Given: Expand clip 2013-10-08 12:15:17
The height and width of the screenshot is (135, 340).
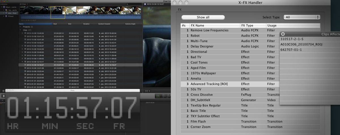Looking at the screenshot, I should click(x=22, y=62).
